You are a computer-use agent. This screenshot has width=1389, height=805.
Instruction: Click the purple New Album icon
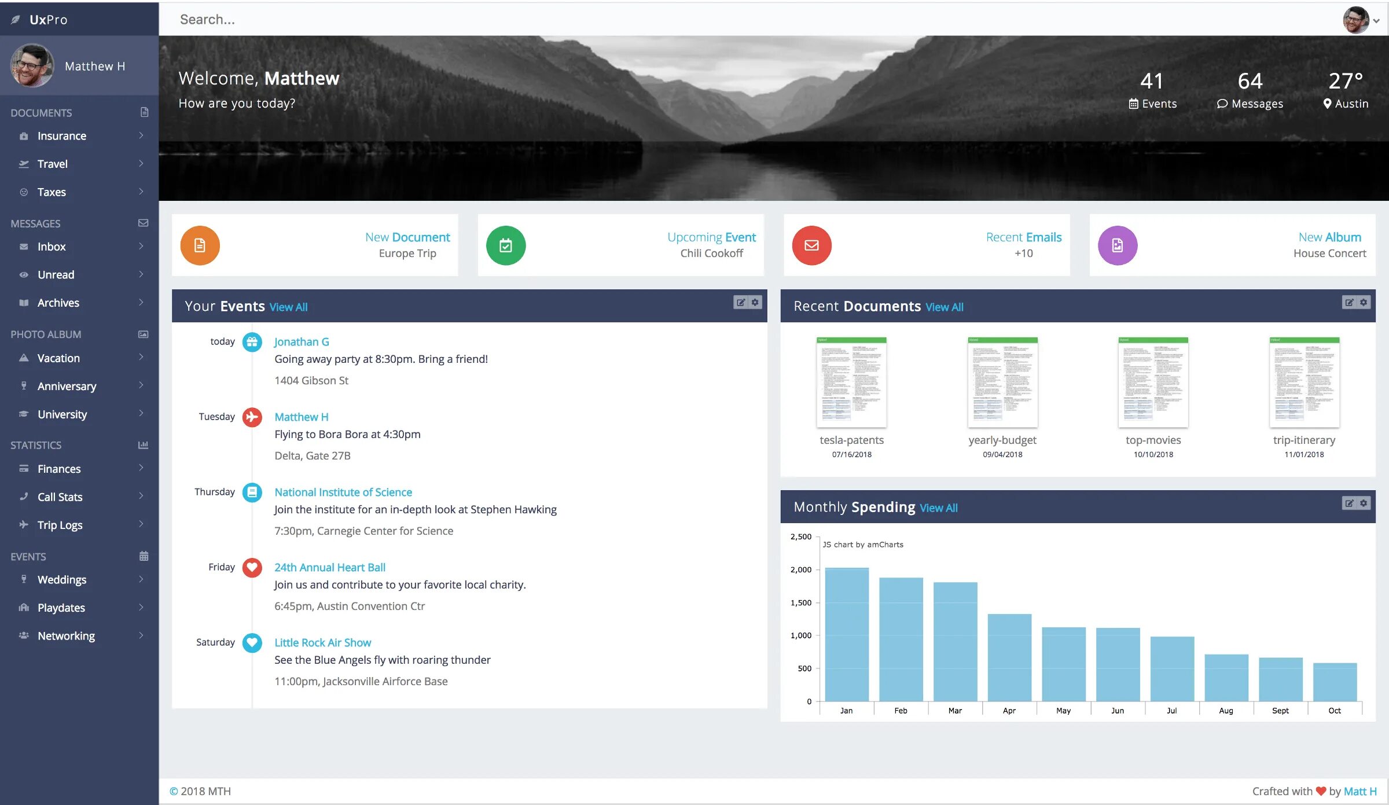[1117, 245]
